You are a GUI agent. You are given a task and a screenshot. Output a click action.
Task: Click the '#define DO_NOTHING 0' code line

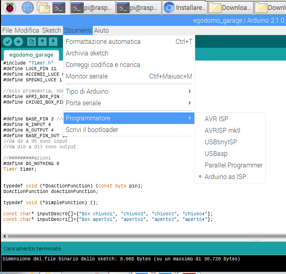[31, 163]
